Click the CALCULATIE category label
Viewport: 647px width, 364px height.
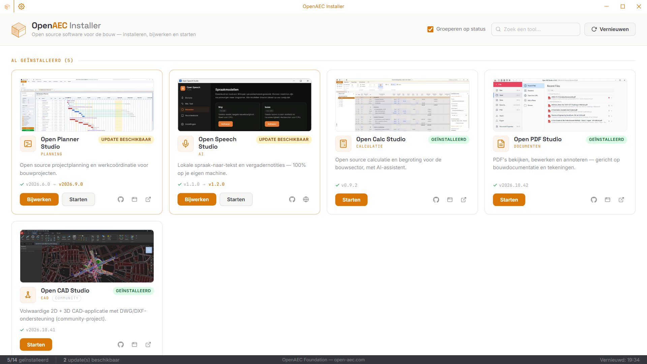click(x=369, y=147)
